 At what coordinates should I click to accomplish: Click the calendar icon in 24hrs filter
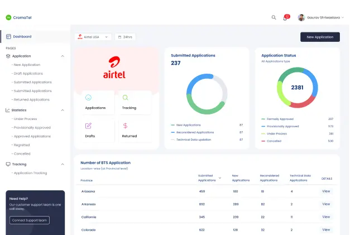tap(119, 37)
